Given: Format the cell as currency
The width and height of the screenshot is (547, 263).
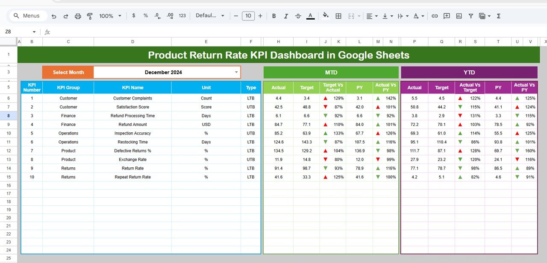Looking at the screenshot, I should (x=133, y=16).
